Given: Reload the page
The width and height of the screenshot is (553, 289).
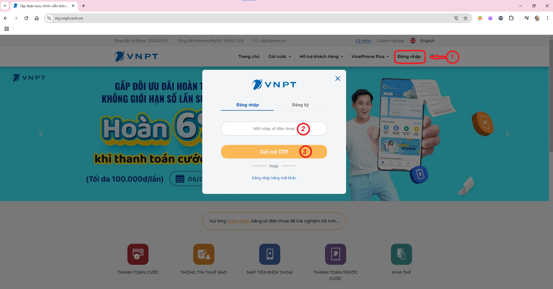Looking at the screenshot, I should click(x=26, y=18).
